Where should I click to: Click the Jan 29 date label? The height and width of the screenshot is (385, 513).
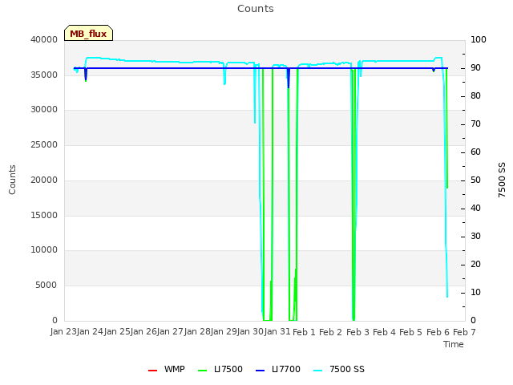[224, 332]
